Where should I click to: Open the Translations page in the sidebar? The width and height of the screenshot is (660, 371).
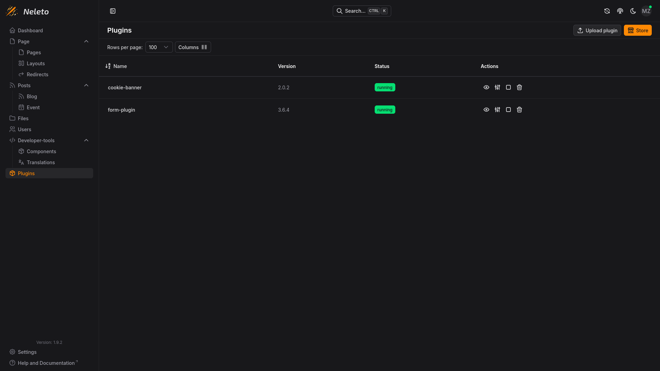(41, 162)
